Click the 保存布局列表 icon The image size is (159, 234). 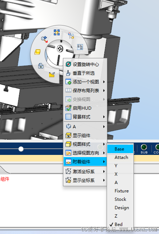[68, 90]
